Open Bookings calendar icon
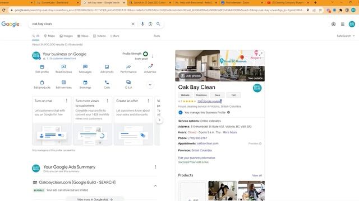This screenshot has height=201, width=359. click(85, 83)
